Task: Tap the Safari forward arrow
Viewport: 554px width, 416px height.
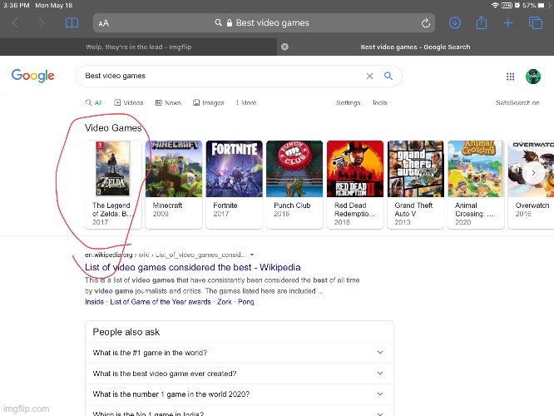Action: pos(42,23)
